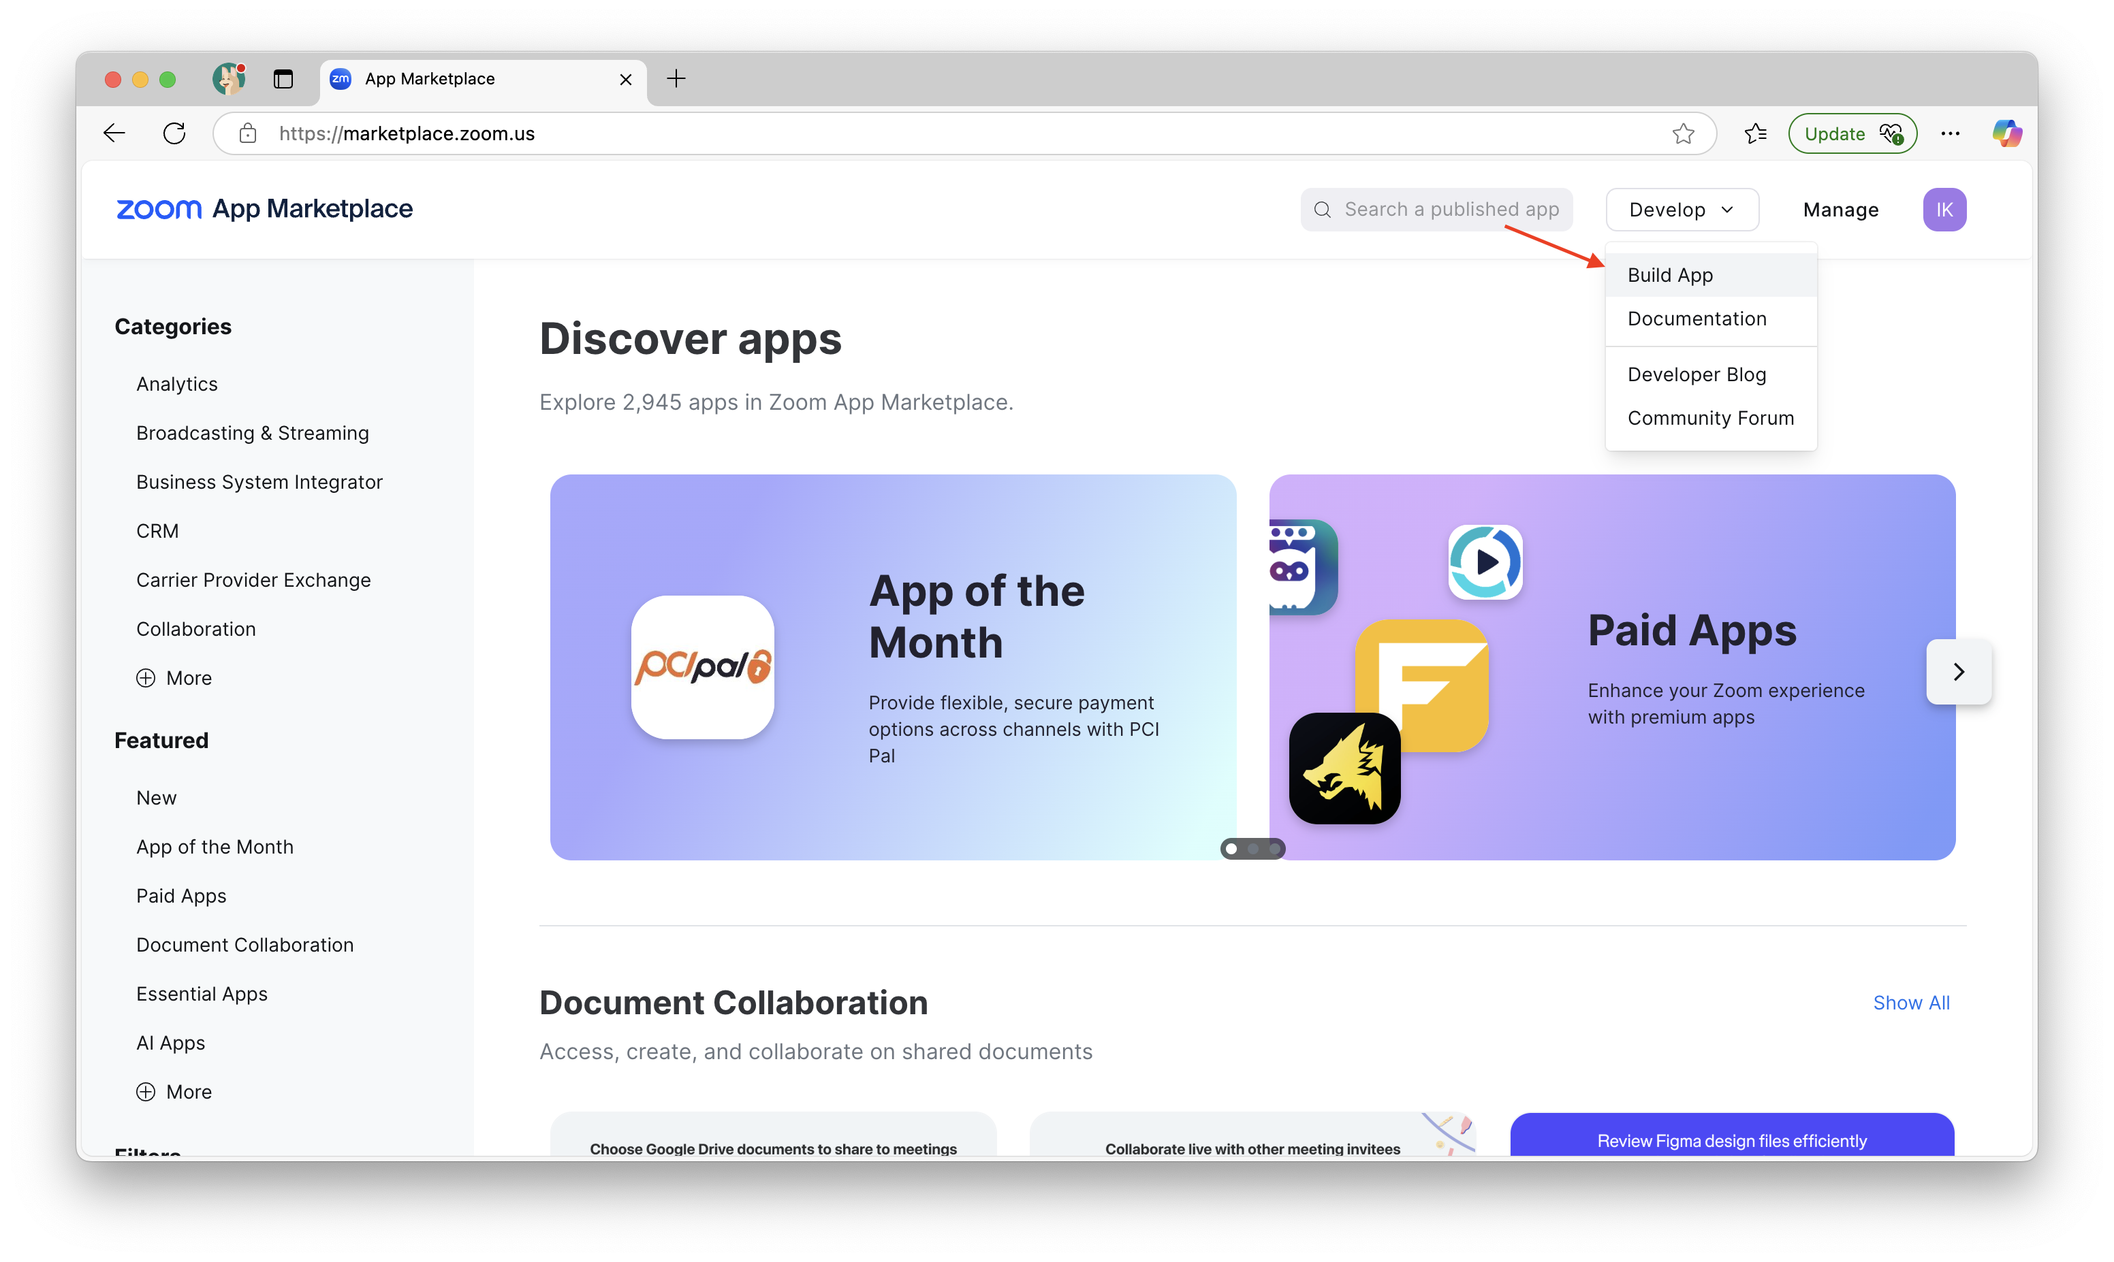The width and height of the screenshot is (2114, 1262).
Task: Click the yellow wolf app icon
Action: [1345, 768]
